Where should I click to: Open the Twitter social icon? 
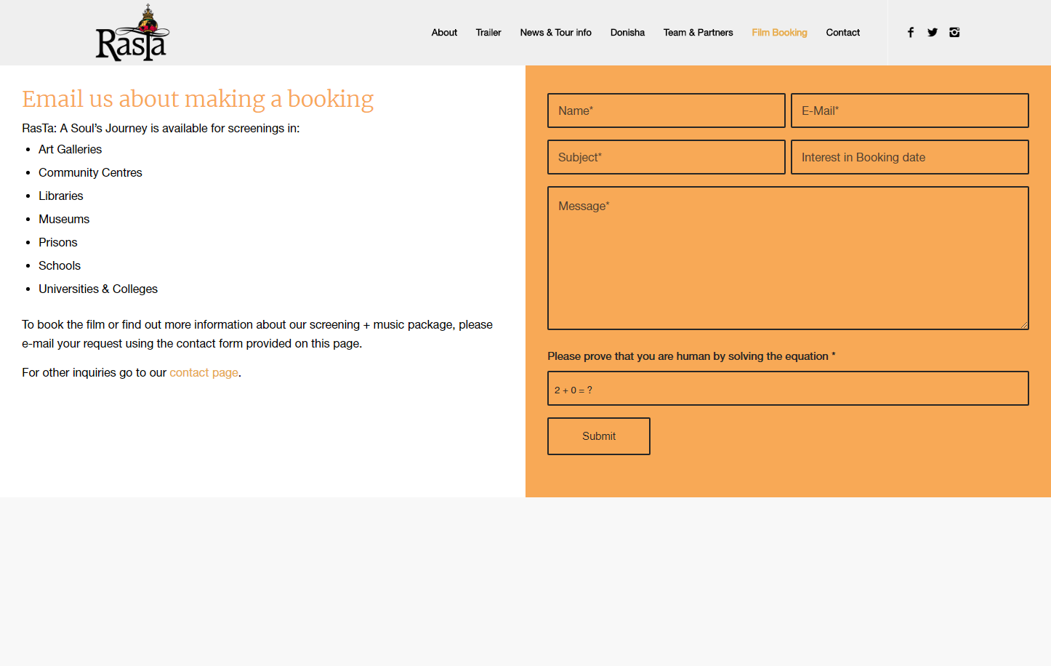point(933,32)
